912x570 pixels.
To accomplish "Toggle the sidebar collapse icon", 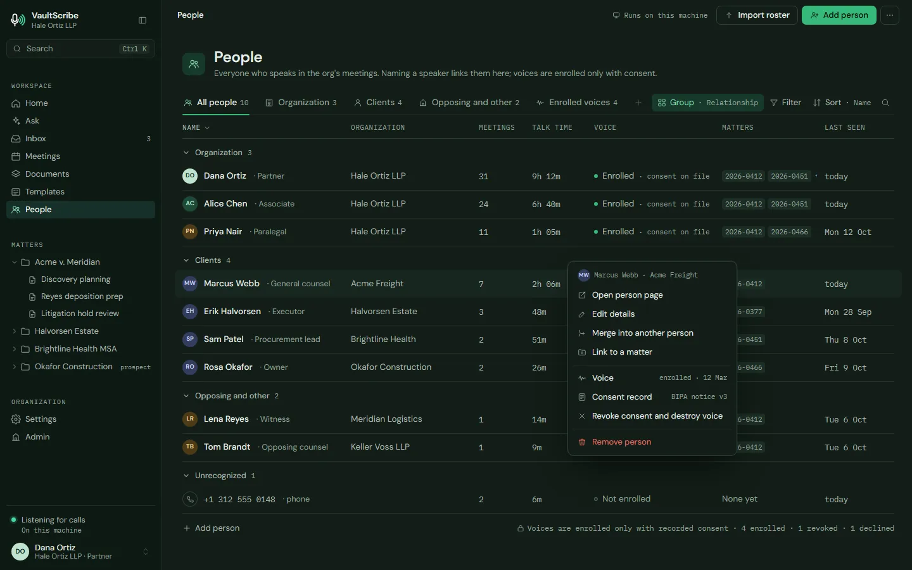I will (142, 20).
